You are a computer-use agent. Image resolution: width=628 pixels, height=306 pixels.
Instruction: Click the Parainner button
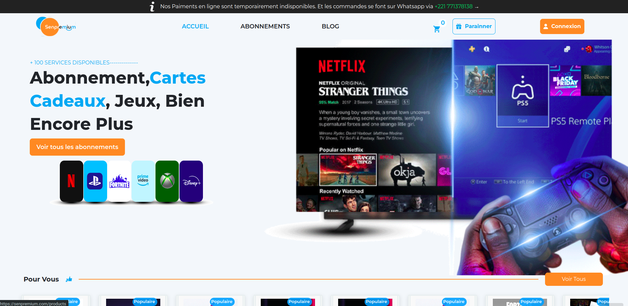point(474,26)
